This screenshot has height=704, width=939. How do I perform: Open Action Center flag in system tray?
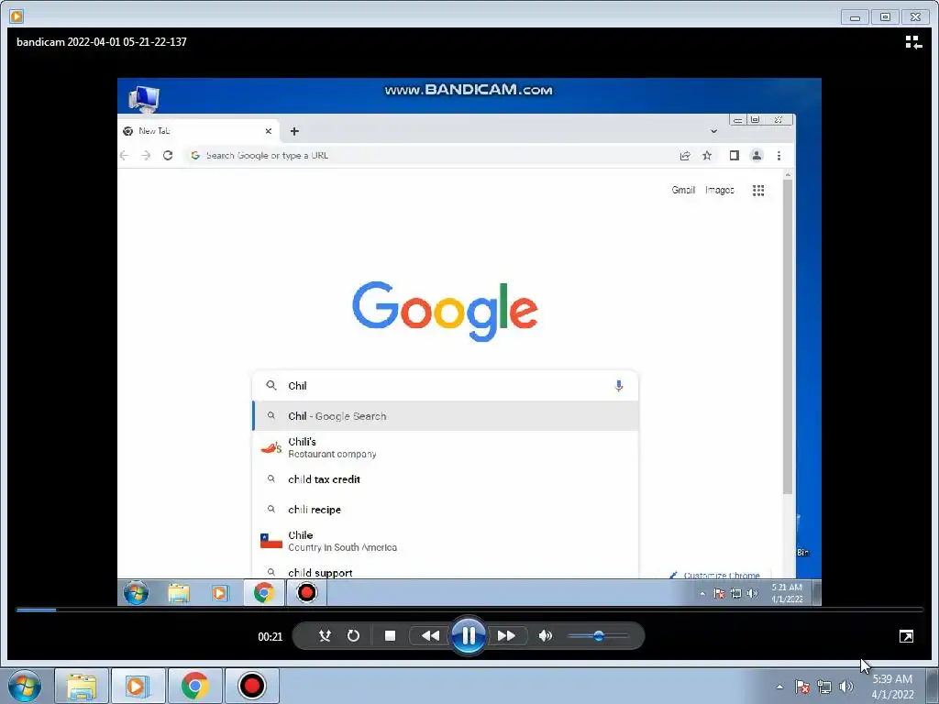pyautogui.click(x=802, y=687)
